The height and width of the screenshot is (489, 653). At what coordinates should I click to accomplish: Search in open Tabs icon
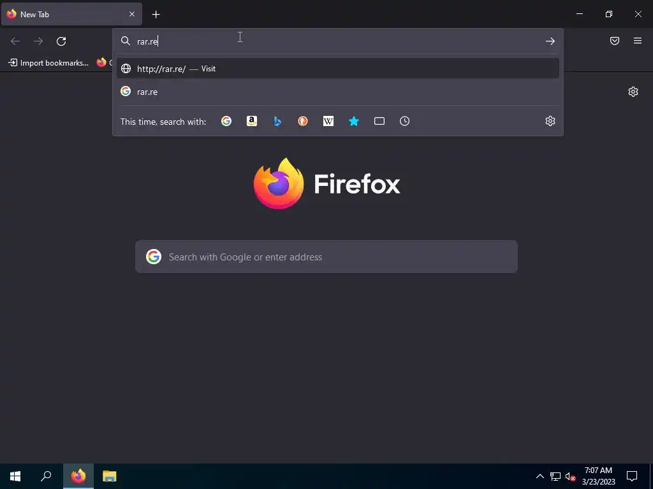pyautogui.click(x=379, y=121)
